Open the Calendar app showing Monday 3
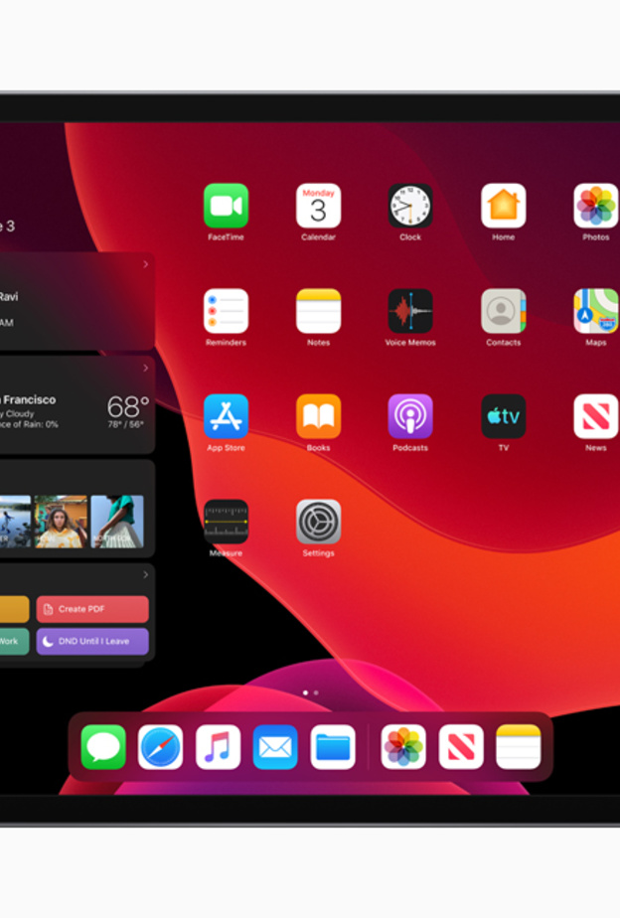The width and height of the screenshot is (620, 918). [x=318, y=206]
